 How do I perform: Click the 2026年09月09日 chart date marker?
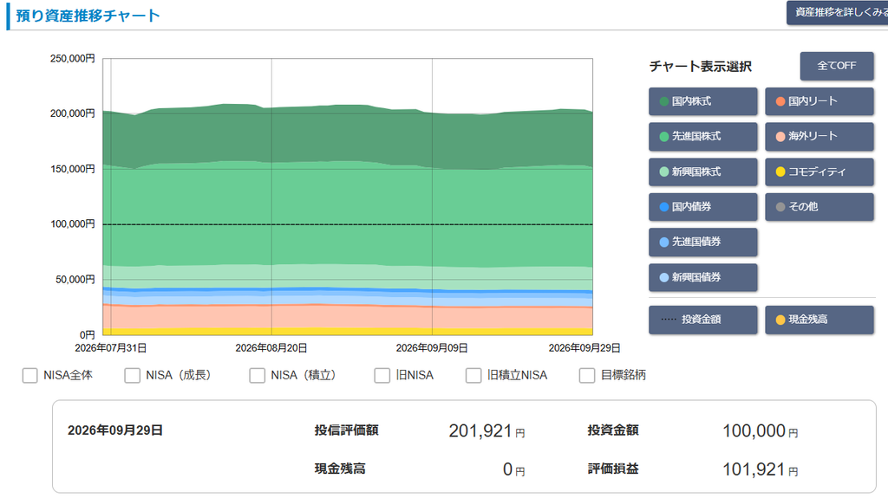432,348
